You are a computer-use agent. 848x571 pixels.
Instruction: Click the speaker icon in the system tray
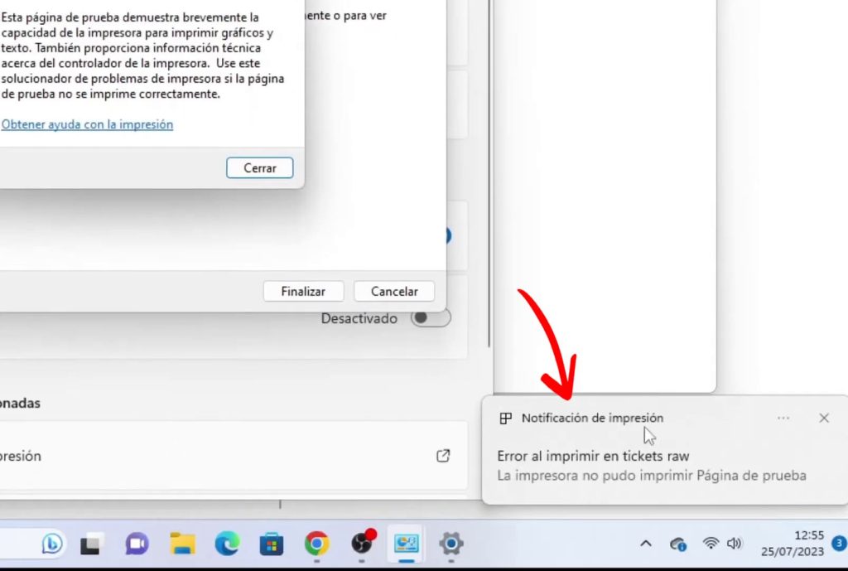tap(735, 544)
